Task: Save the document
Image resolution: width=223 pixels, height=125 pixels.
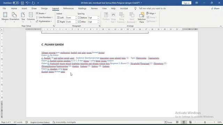Action: pos(22,3)
